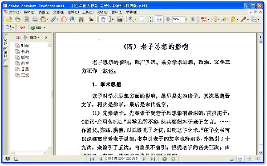Click the binoculars Search icon
The width and height of the screenshot is (267, 166).
81,19
